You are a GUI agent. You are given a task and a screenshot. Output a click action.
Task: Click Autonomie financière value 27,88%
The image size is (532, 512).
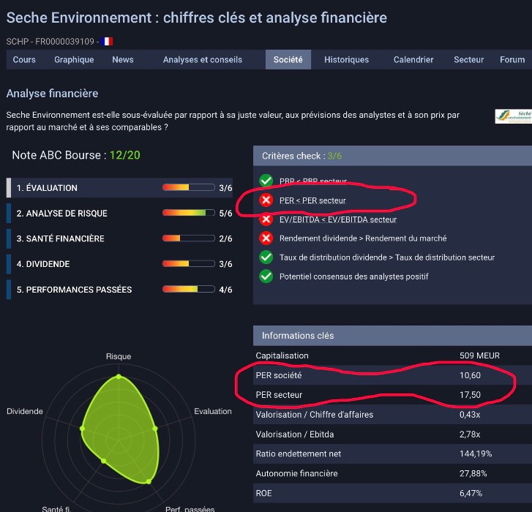pos(473,473)
